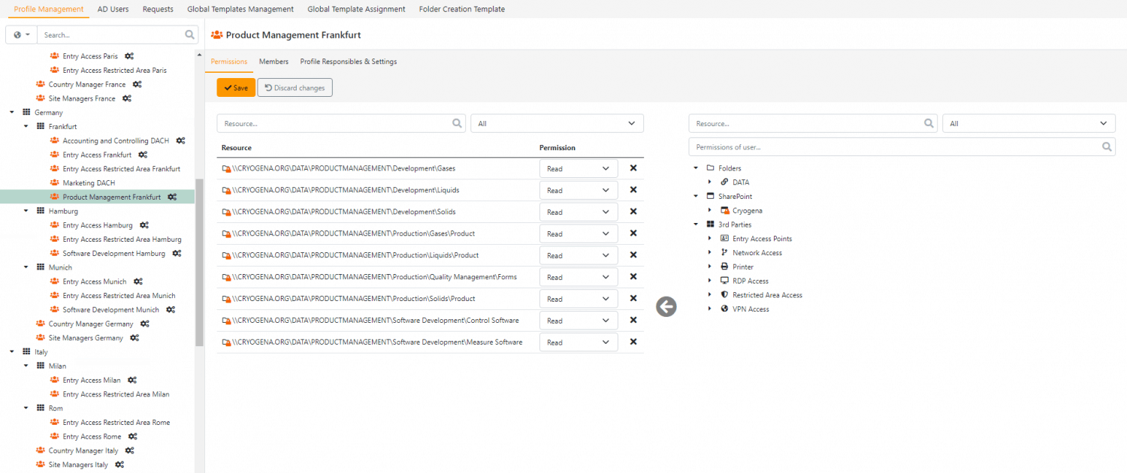Click the left arrow assign permission icon

click(x=666, y=307)
